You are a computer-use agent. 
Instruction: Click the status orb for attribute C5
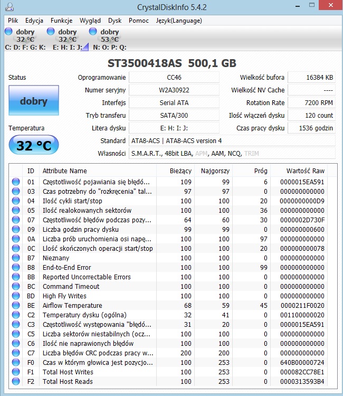tap(16, 334)
